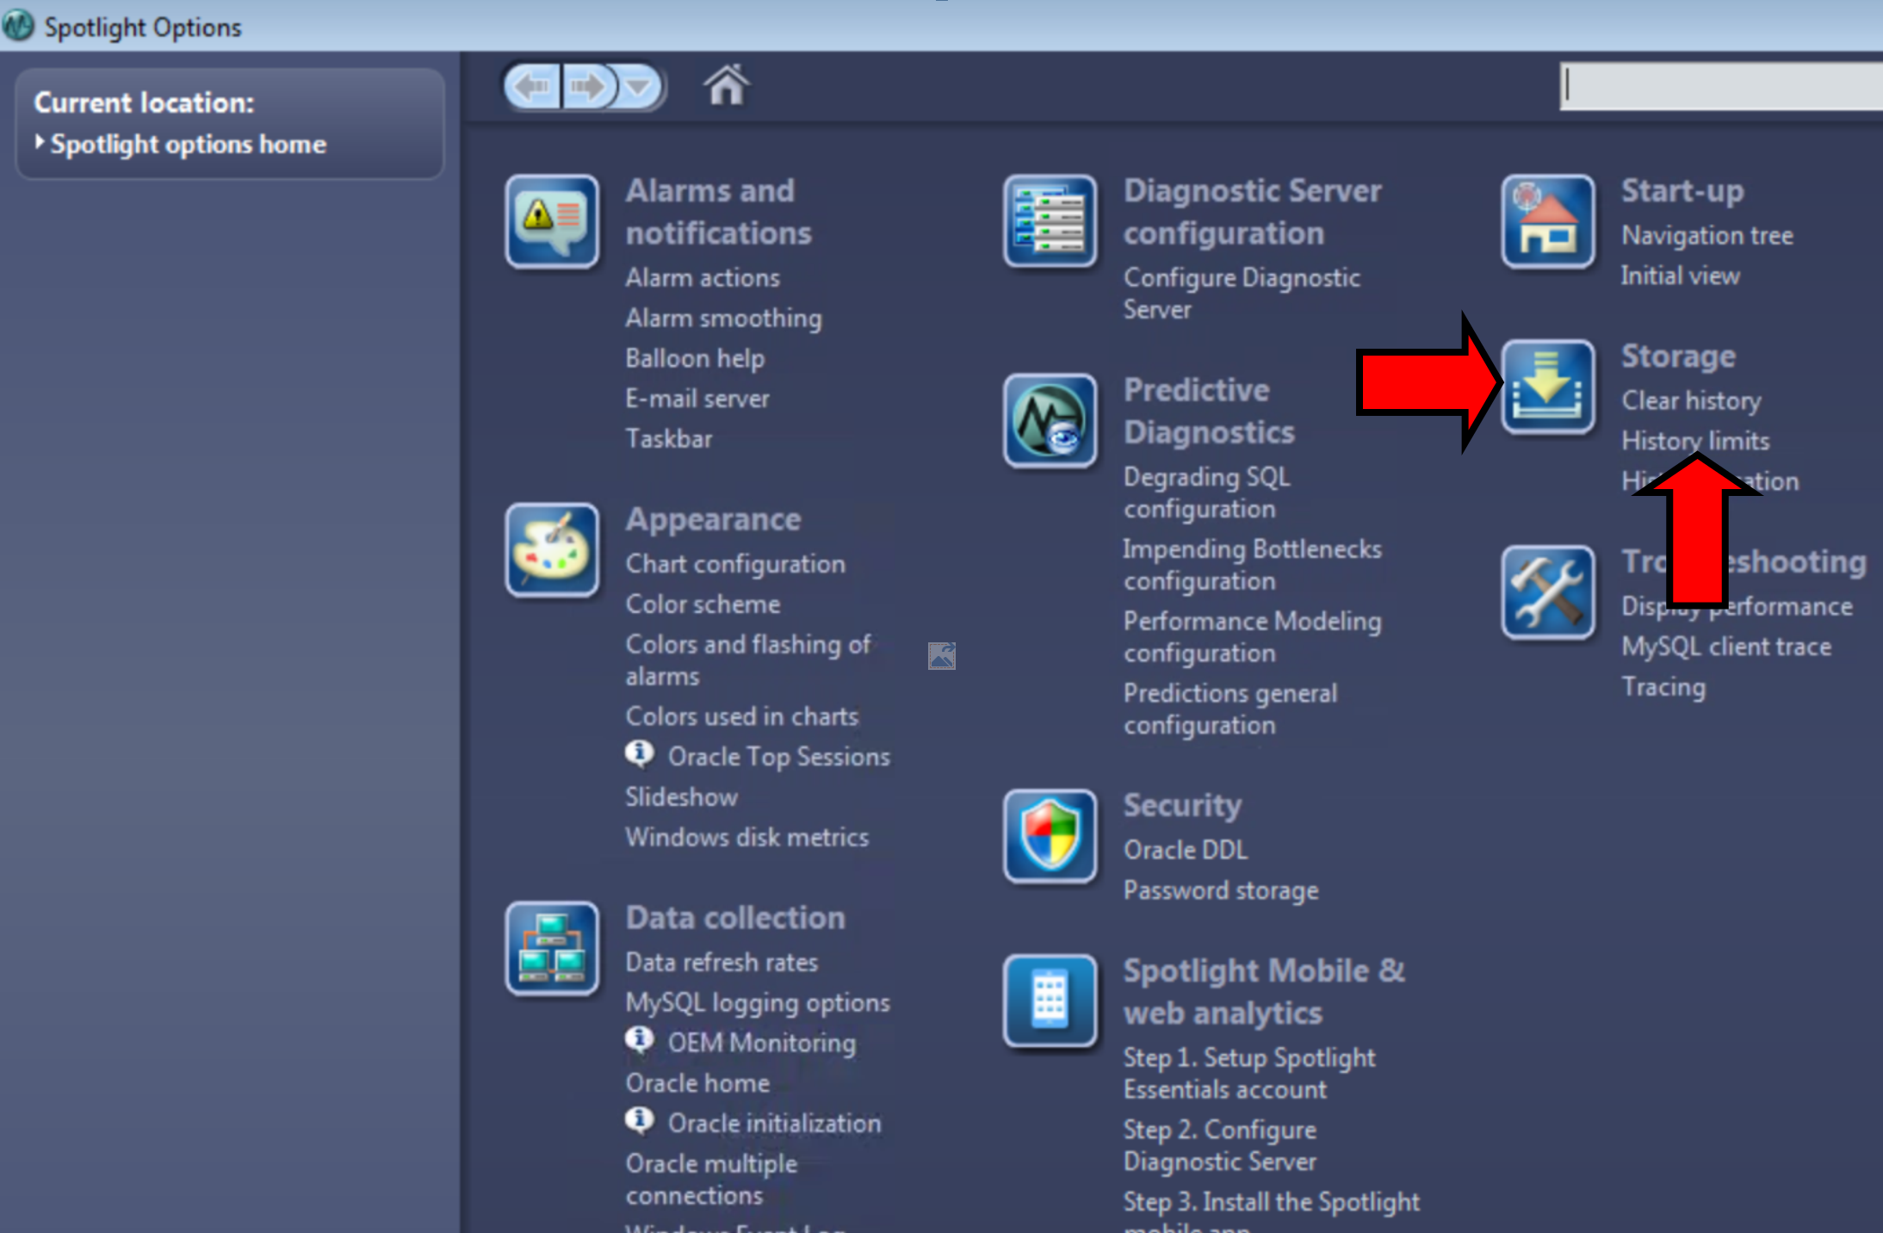Open Password storage settings
The height and width of the screenshot is (1233, 1883).
click(1221, 890)
